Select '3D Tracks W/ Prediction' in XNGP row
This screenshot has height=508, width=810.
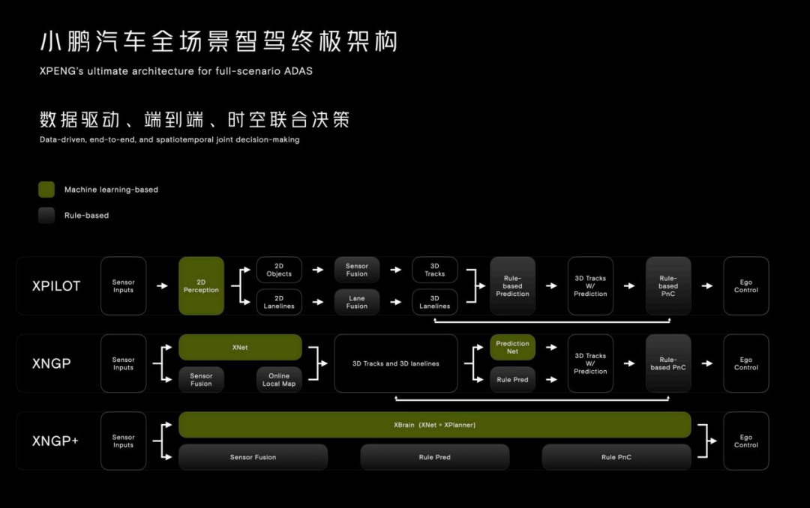click(590, 363)
